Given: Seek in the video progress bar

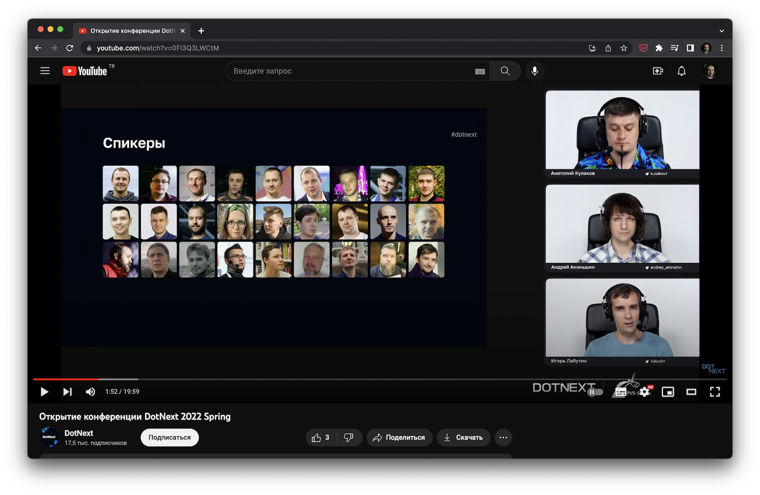Looking at the screenshot, I should pyautogui.click(x=380, y=379).
